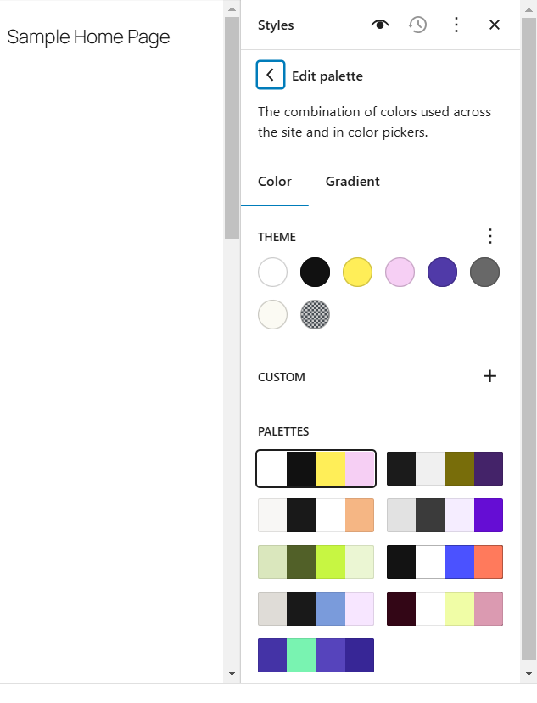Image resolution: width=537 pixels, height=703 pixels.
Task: Apply the green lime palette preset
Action: point(316,562)
